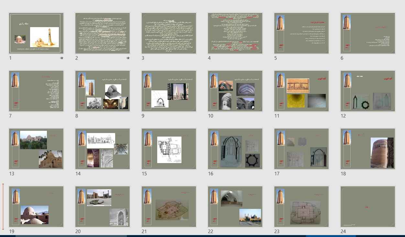405x237 pixels.
Task: Select slide 8 with five architecture photos
Action: pyautogui.click(x=103, y=91)
